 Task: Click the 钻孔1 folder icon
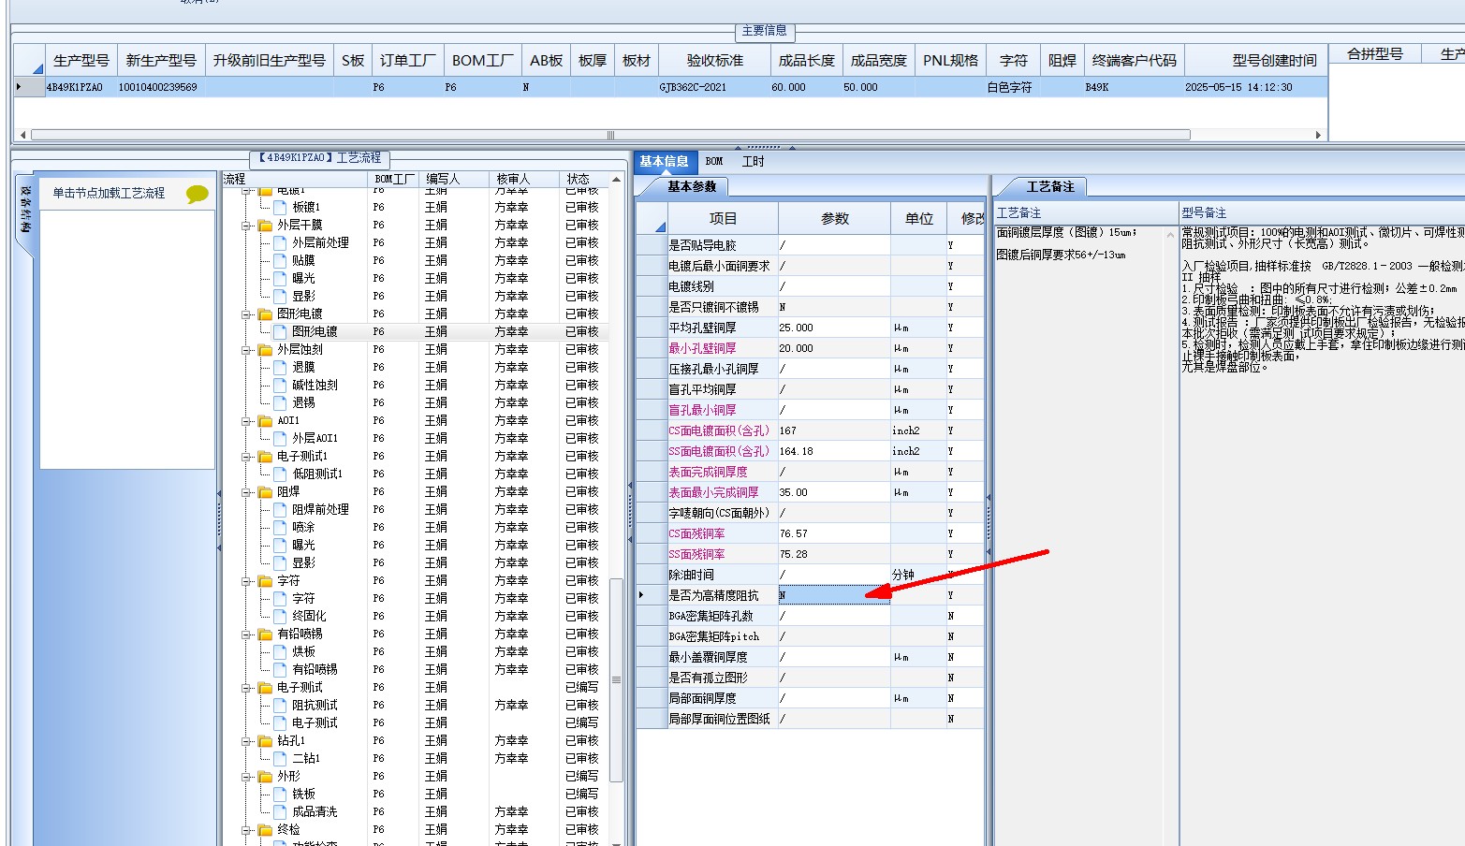(x=265, y=740)
